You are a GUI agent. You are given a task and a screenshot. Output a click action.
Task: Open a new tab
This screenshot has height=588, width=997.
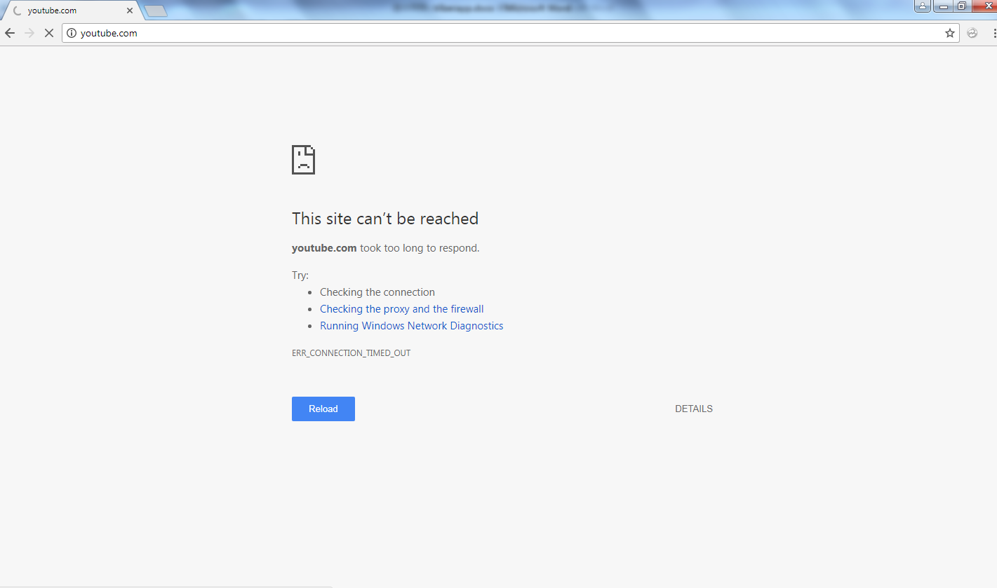[155, 11]
